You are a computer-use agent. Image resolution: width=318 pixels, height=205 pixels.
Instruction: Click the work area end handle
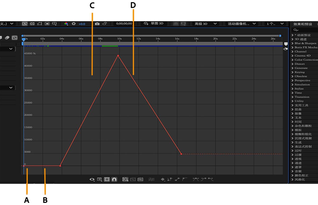pos(280,35)
